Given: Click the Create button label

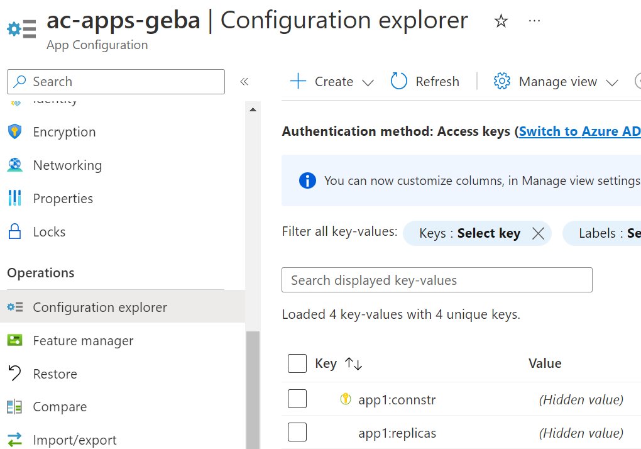Looking at the screenshot, I should (x=334, y=81).
